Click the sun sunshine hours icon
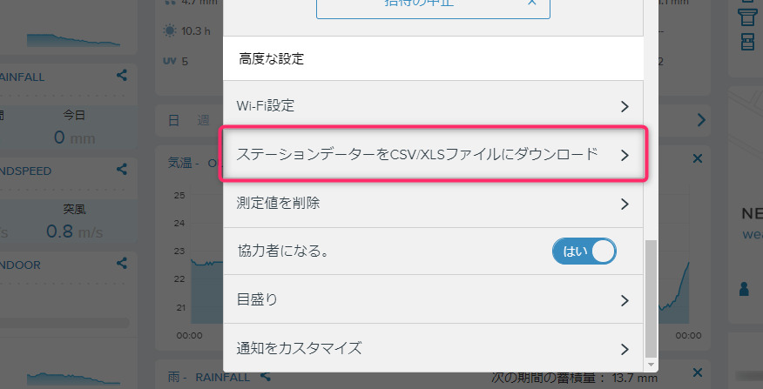This screenshot has height=389, width=763. pyautogui.click(x=169, y=31)
